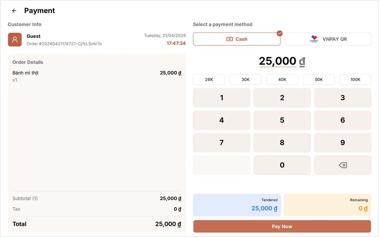Click the Order Details heading

coord(28,62)
